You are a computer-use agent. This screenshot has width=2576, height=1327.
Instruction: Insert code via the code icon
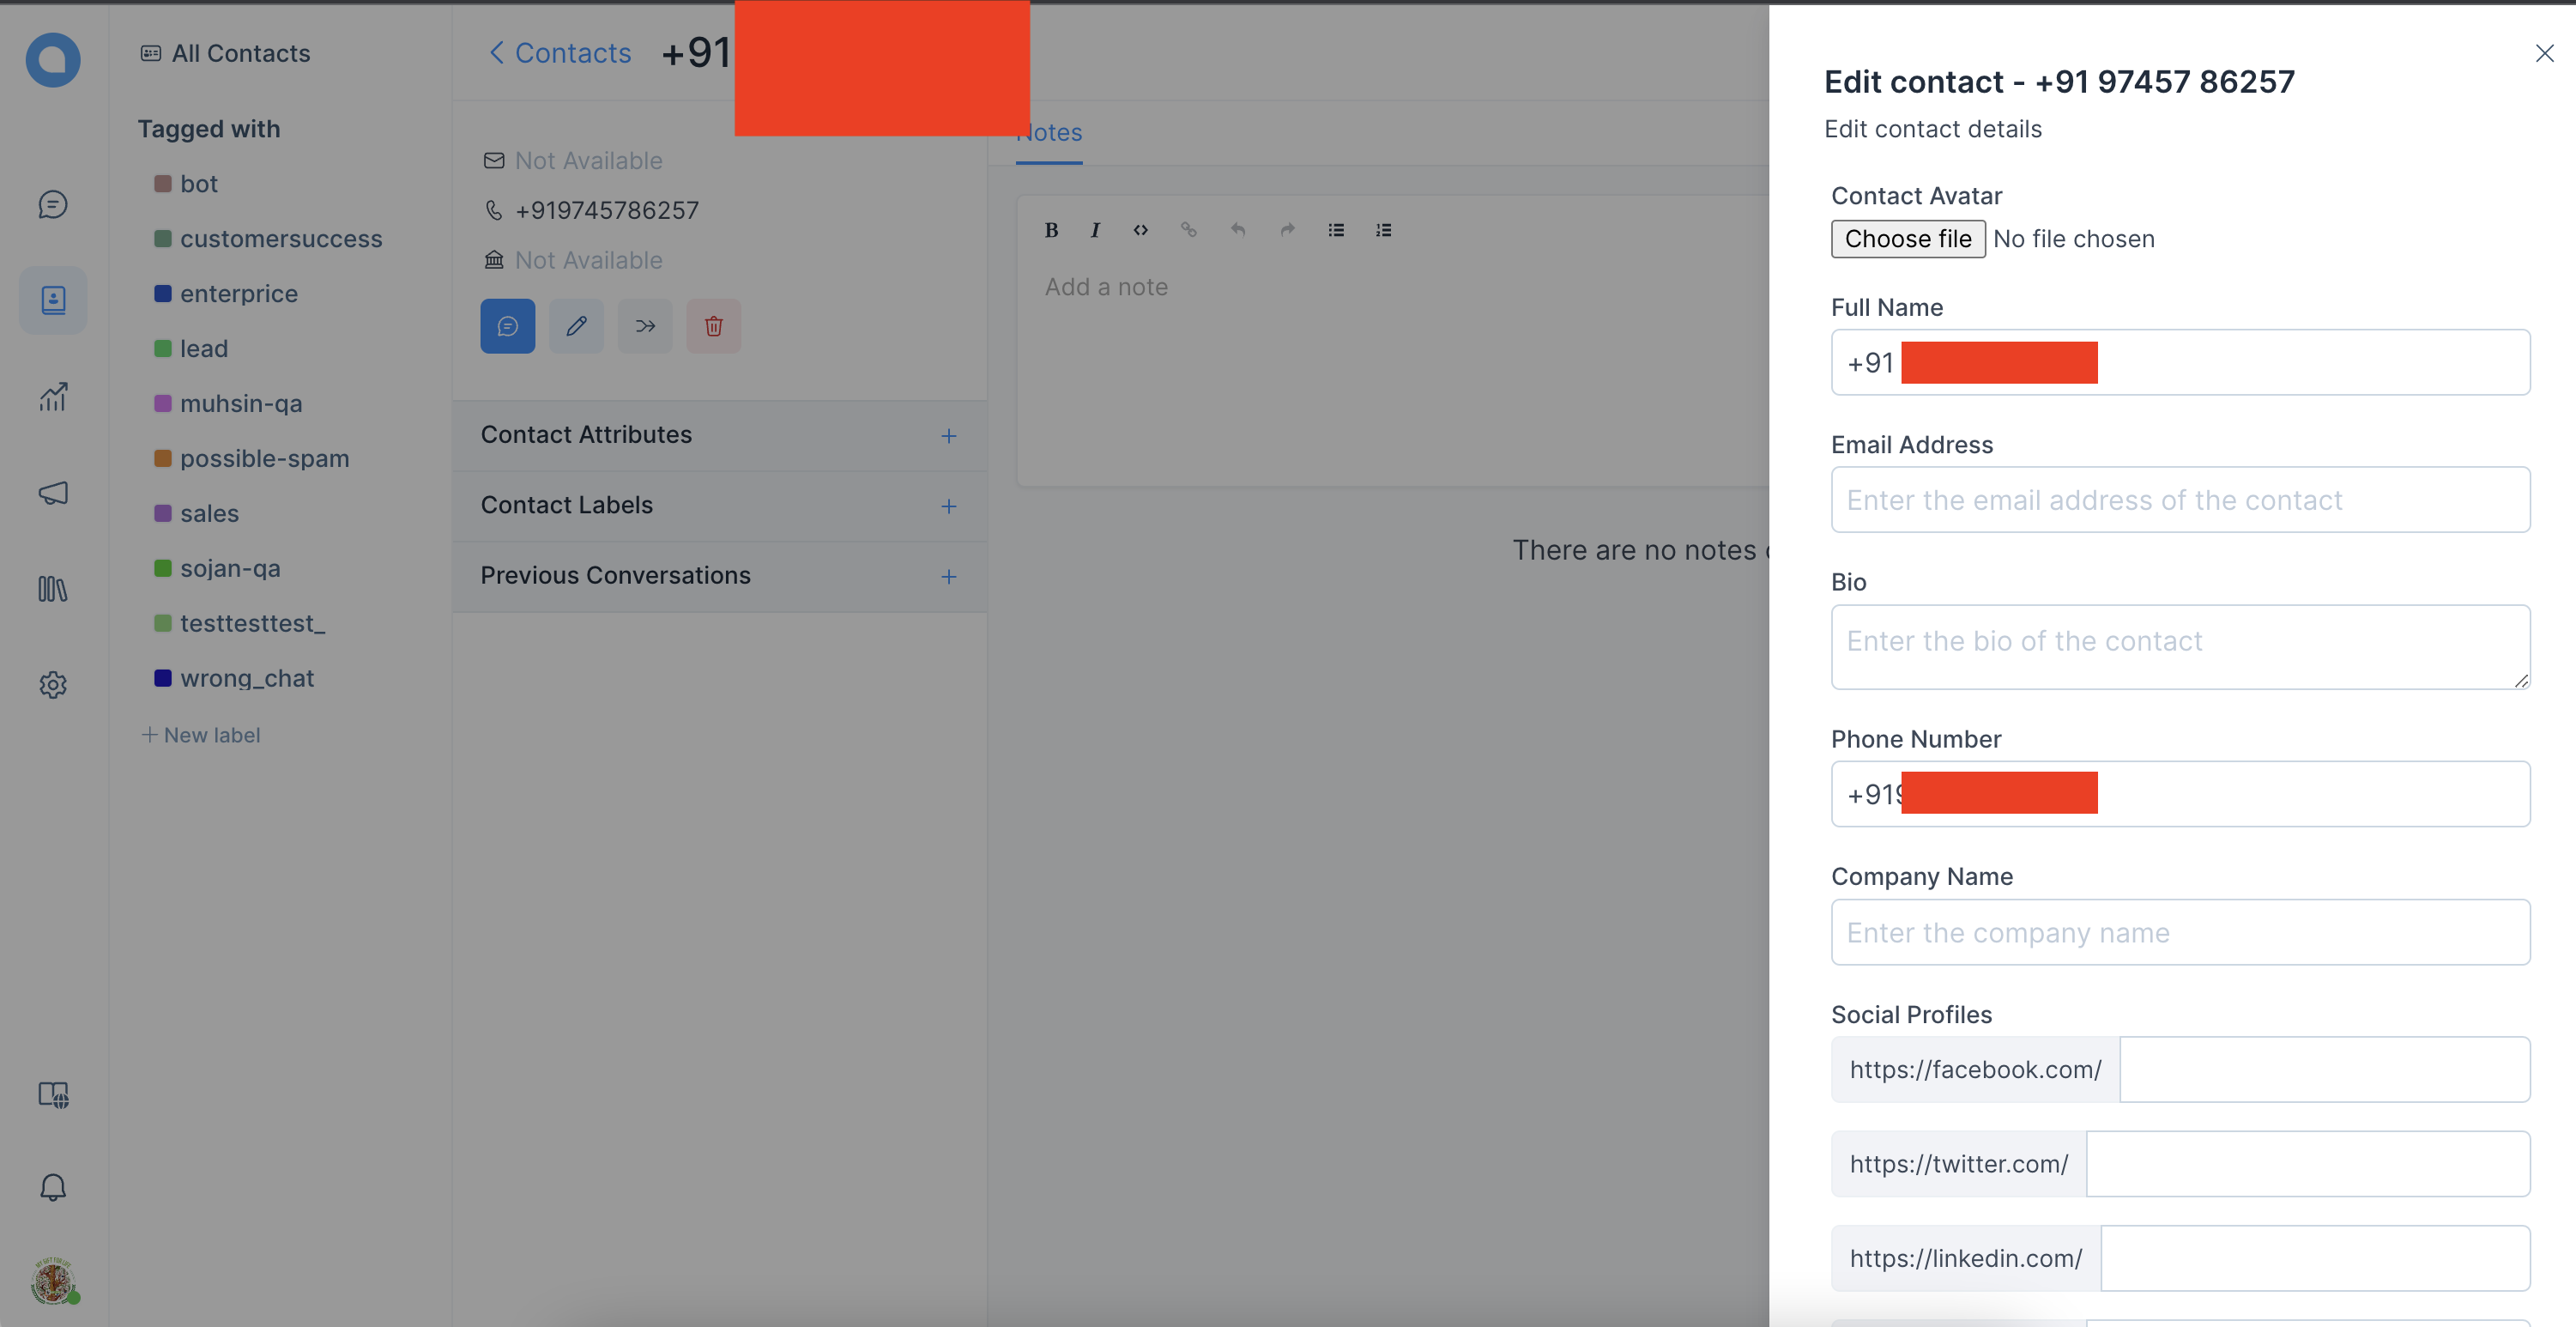1140,229
